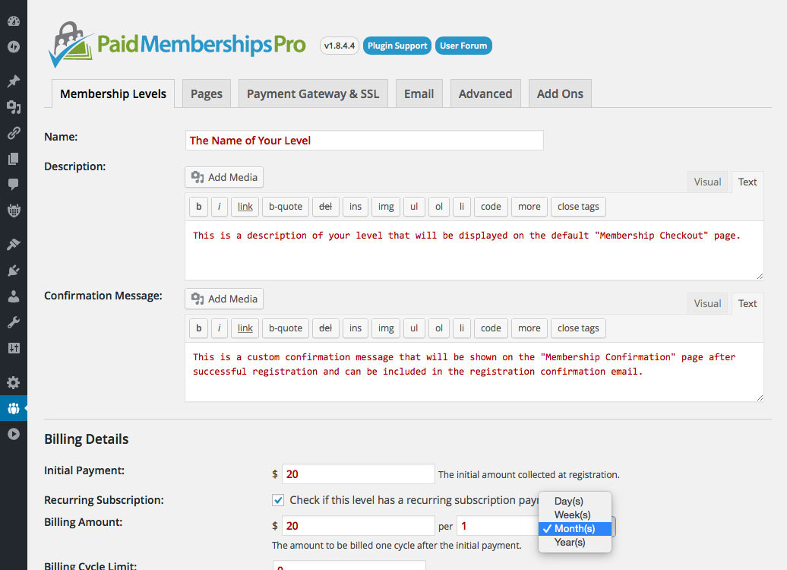The width and height of the screenshot is (787, 570).
Task: Click the level Name input field
Action: tap(365, 140)
